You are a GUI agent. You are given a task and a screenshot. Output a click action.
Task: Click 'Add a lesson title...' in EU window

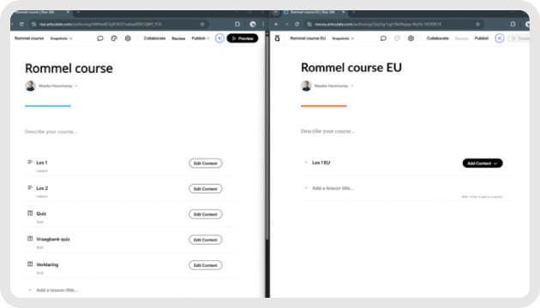[x=333, y=188]
